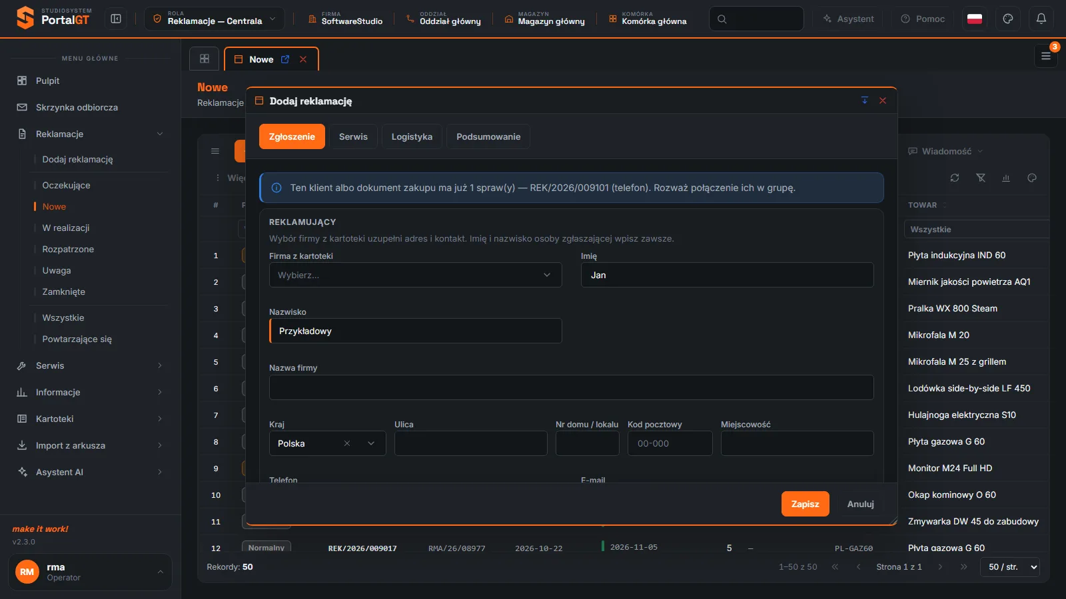The image size is (1066, 599).
Task: Collapse the sidebar panel icon
Action: pos(116,19)
